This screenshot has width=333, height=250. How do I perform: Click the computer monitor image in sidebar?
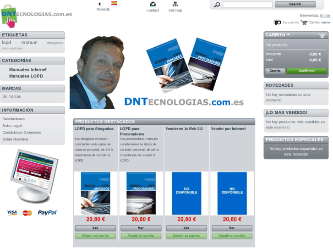34,176
